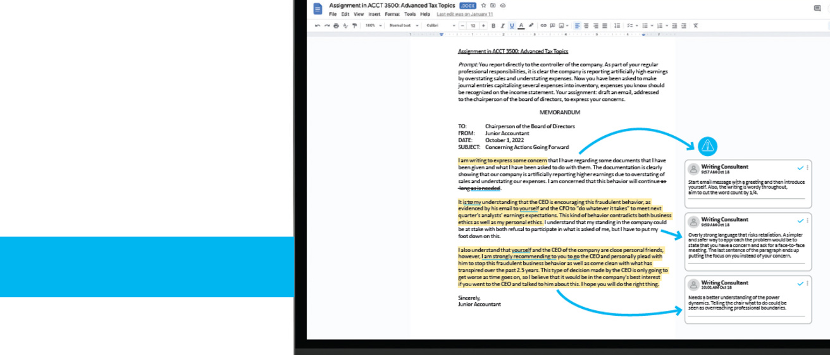This screenshot has height=355, width=830.
Task: Increase font size with the plus button
Action: point(483,25)
